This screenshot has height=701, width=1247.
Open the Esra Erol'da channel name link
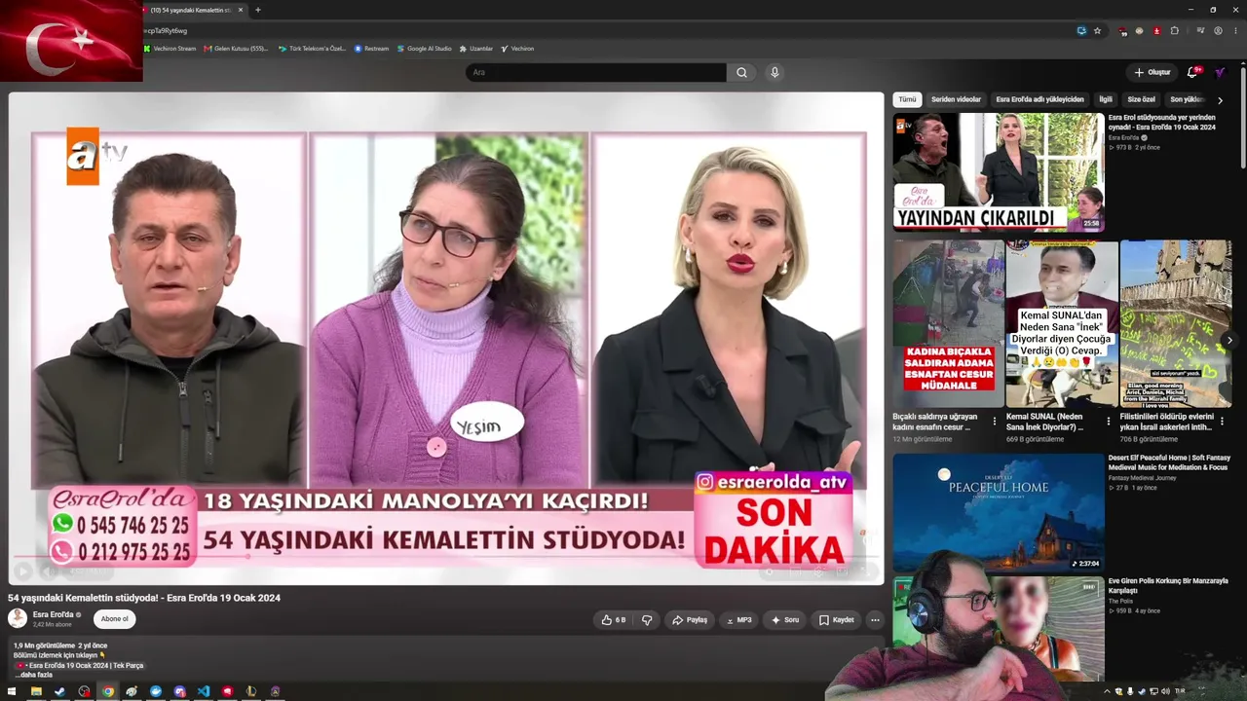54,614
